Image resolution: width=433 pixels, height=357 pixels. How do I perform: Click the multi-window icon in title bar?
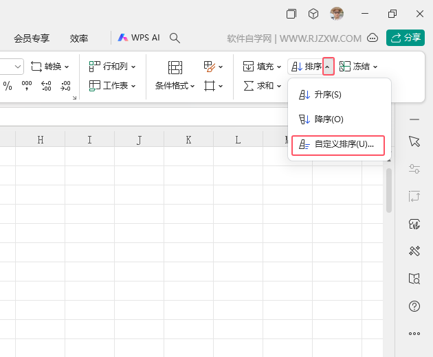pyautogui.click(x=291, y=14)
